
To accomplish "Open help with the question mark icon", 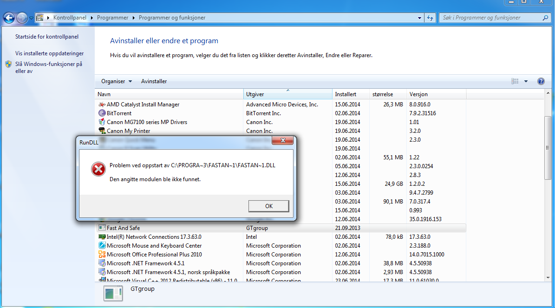I will coord(541,81).
